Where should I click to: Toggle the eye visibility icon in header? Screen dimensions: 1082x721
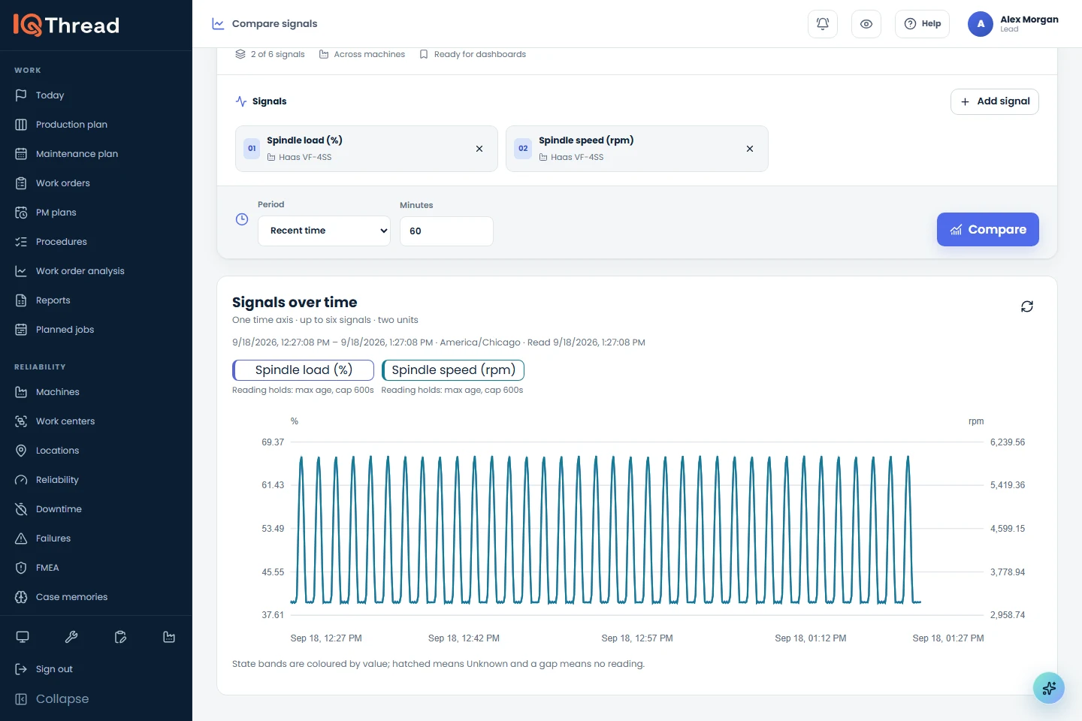pos(866,24)
